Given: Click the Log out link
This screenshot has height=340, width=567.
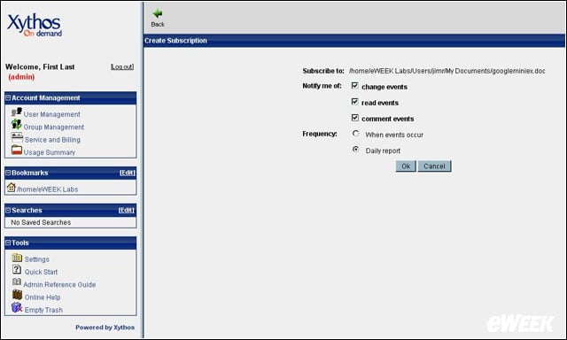Looking at the screenshot, I should pyautogui.click(x=122, y=66).
